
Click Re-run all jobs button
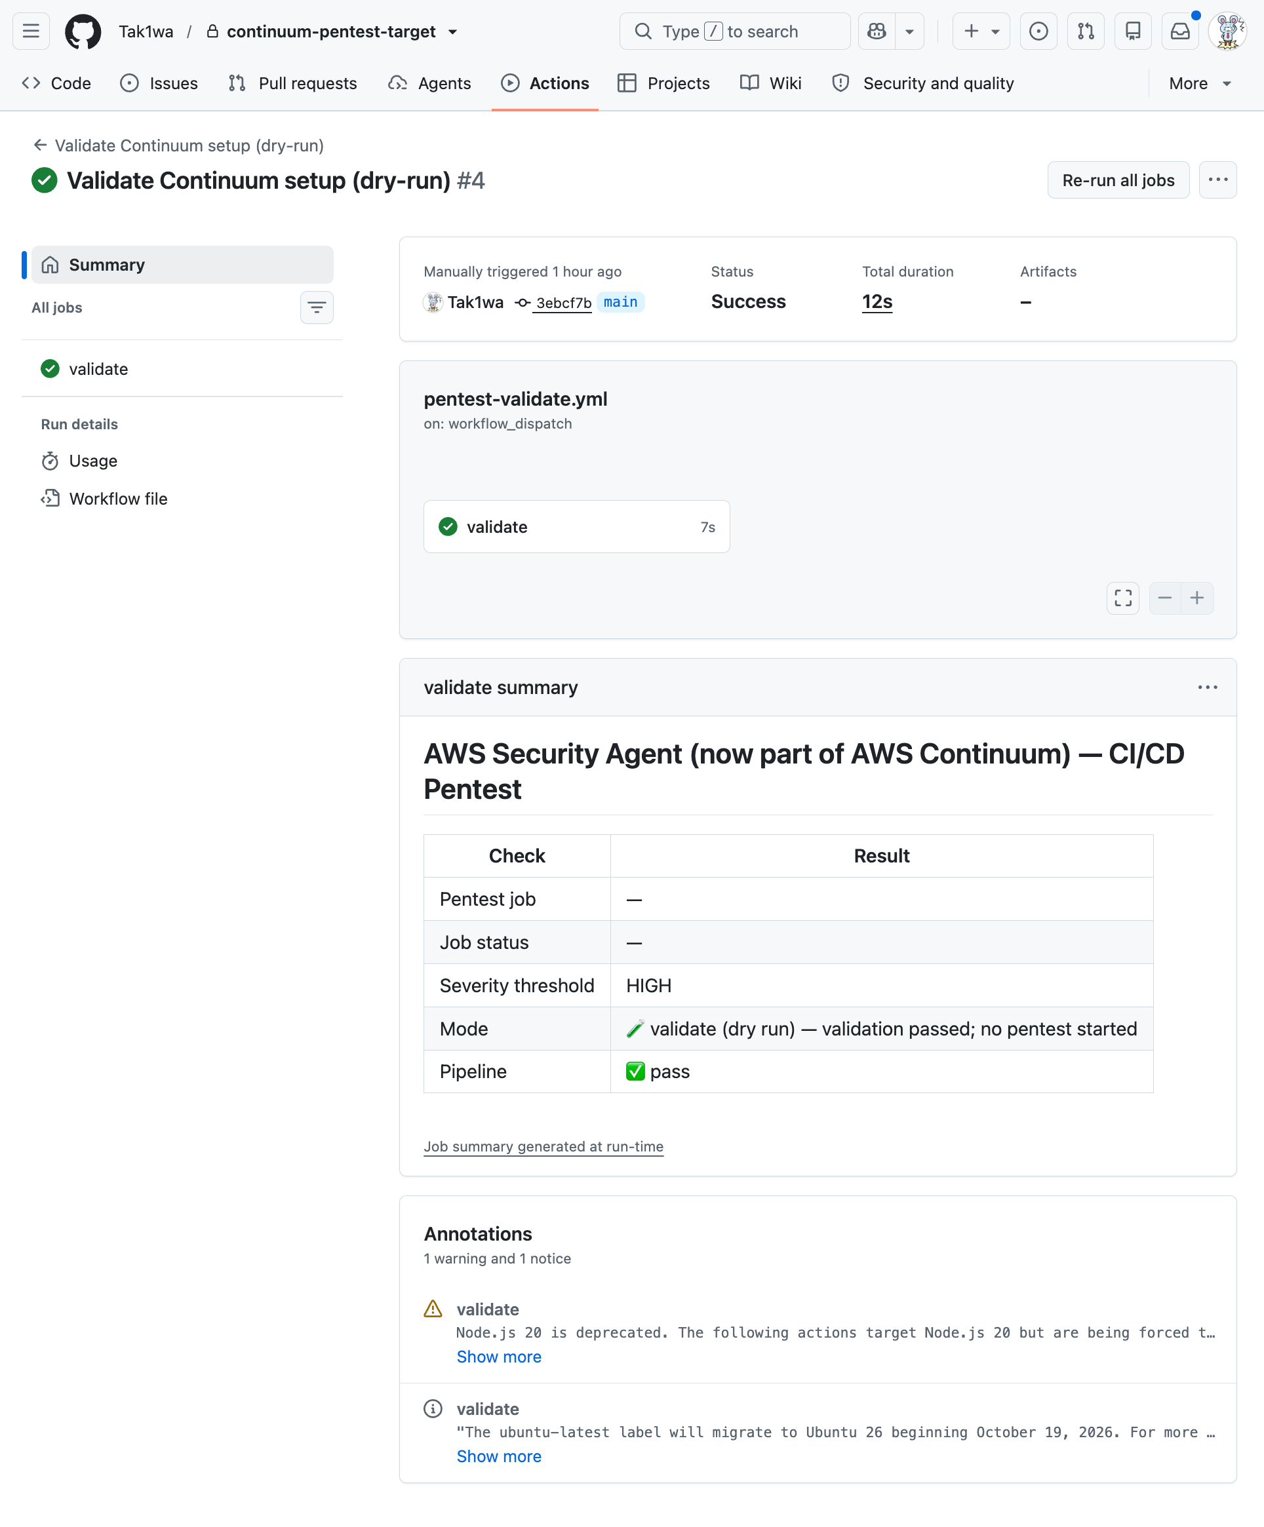point(1118,180)
